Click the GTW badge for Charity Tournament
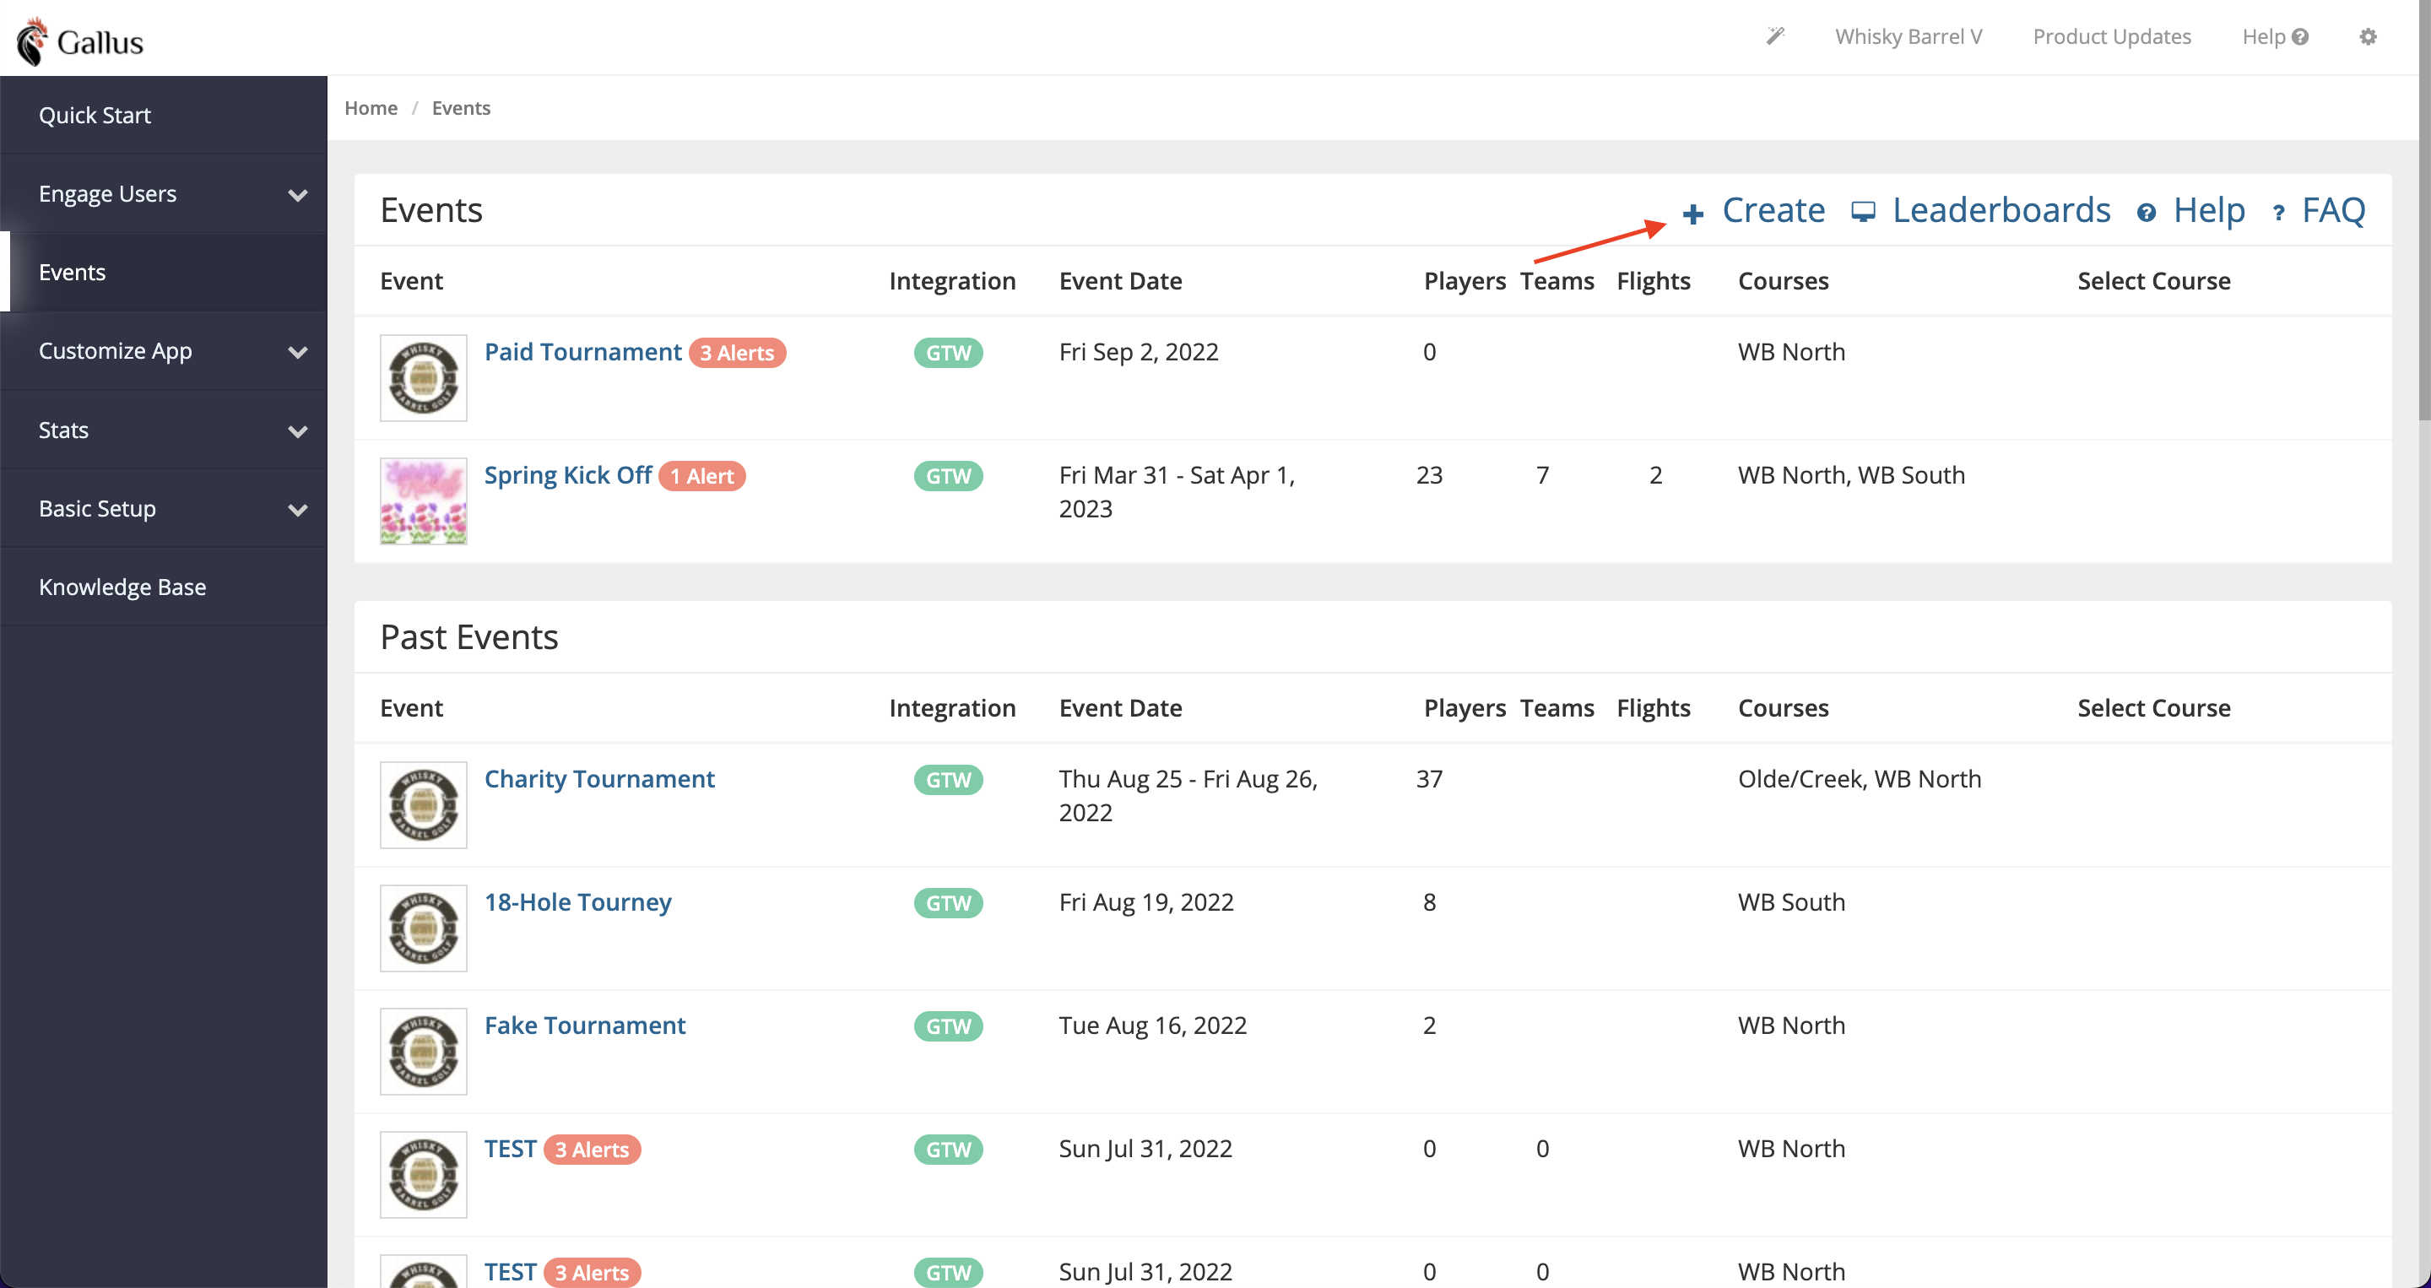 (x=947, y=779)
